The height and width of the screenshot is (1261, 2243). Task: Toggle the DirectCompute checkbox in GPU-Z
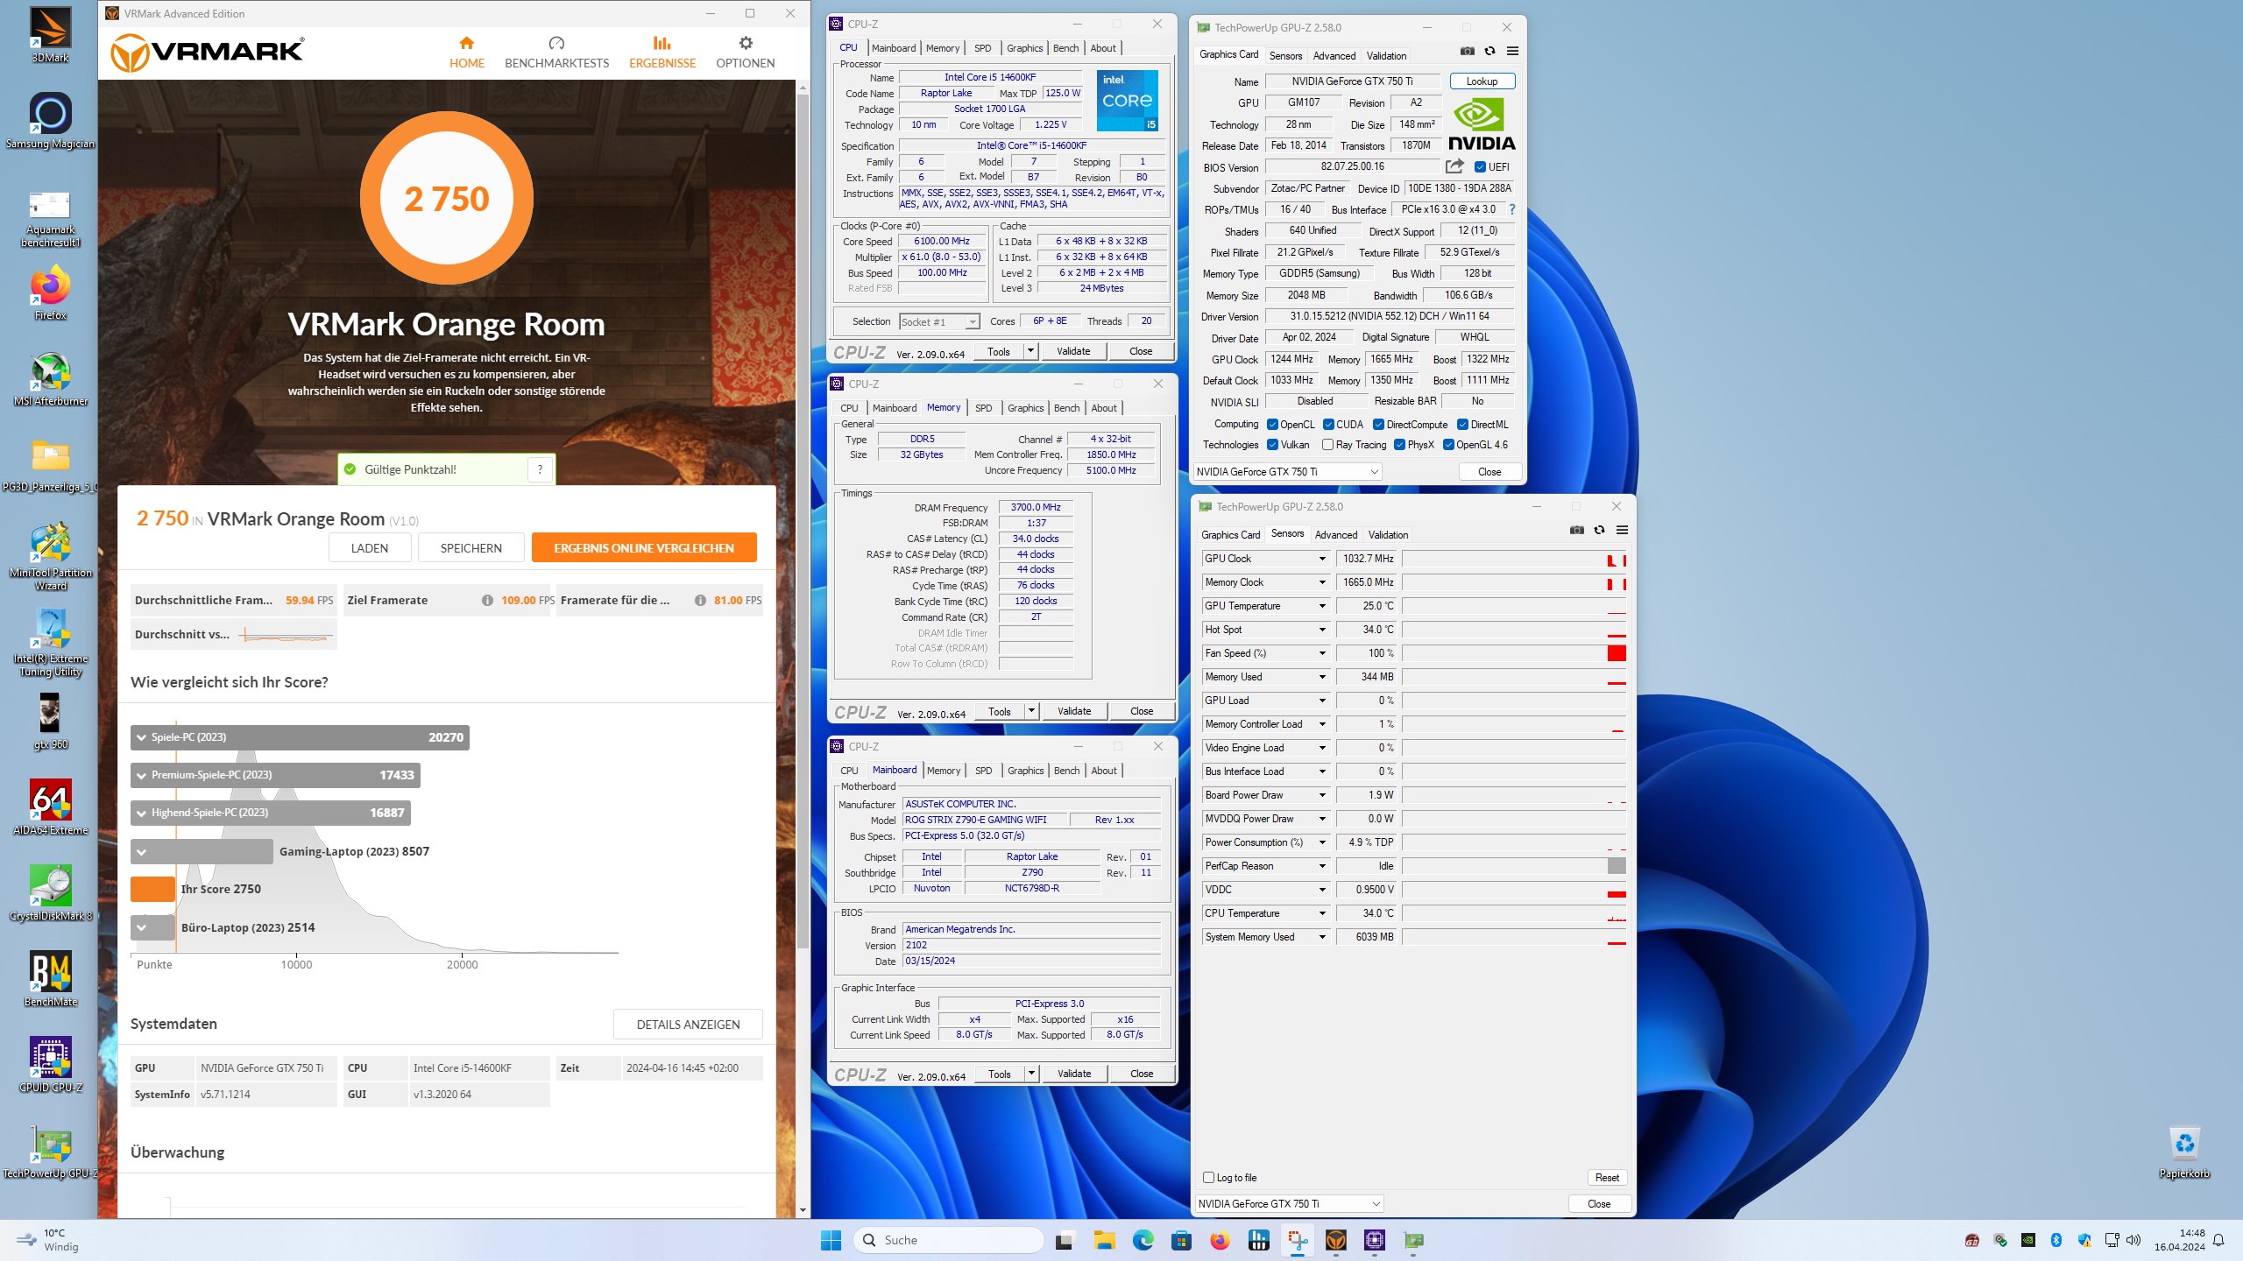pos(1378,425)
